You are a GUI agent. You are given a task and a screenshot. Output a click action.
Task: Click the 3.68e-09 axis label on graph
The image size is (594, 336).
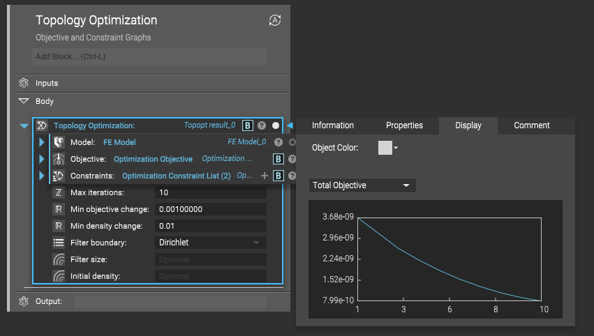click(x=338, y=217)
